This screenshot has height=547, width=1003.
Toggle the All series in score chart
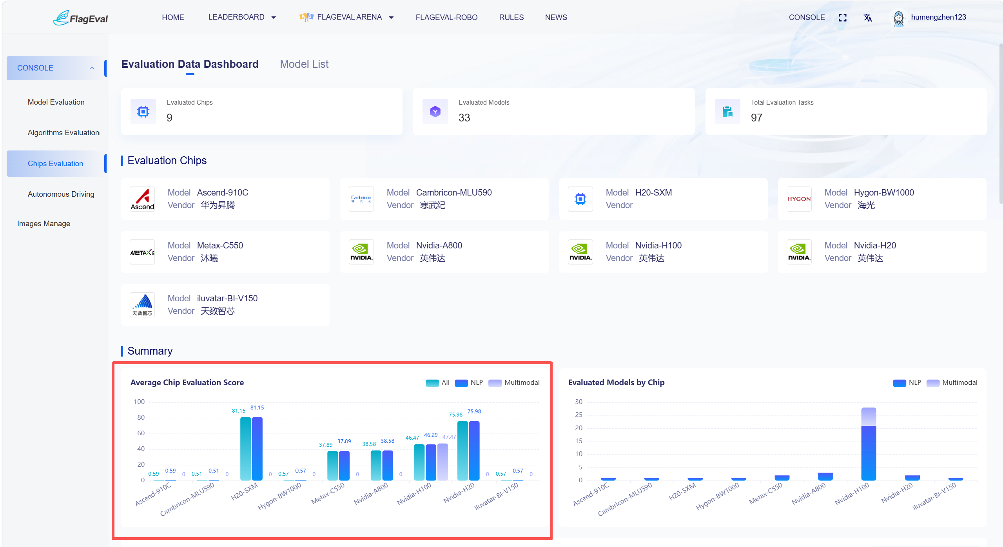[438, 382]
